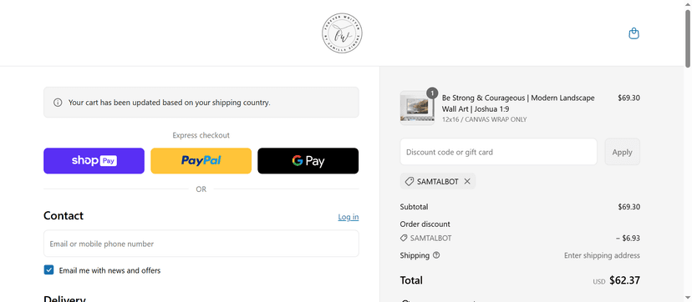Screen dimensions: 692x302
Task: Click the Log in link
Action: [349, 217]
